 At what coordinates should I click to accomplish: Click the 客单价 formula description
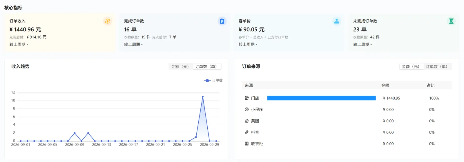(x=263, y=37)
